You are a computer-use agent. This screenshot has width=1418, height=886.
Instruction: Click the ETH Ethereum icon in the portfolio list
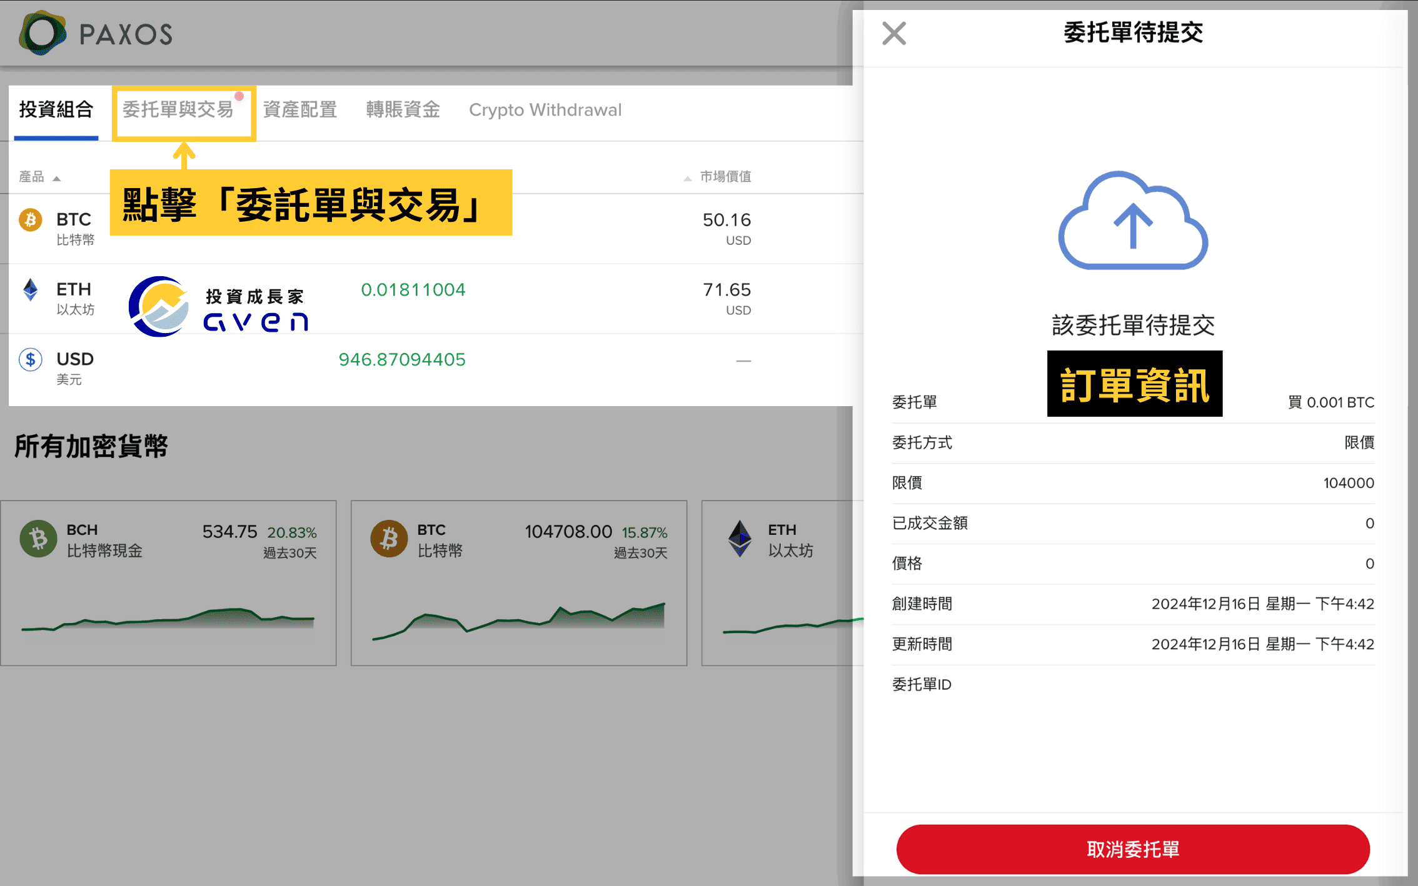tap(29, 289)
